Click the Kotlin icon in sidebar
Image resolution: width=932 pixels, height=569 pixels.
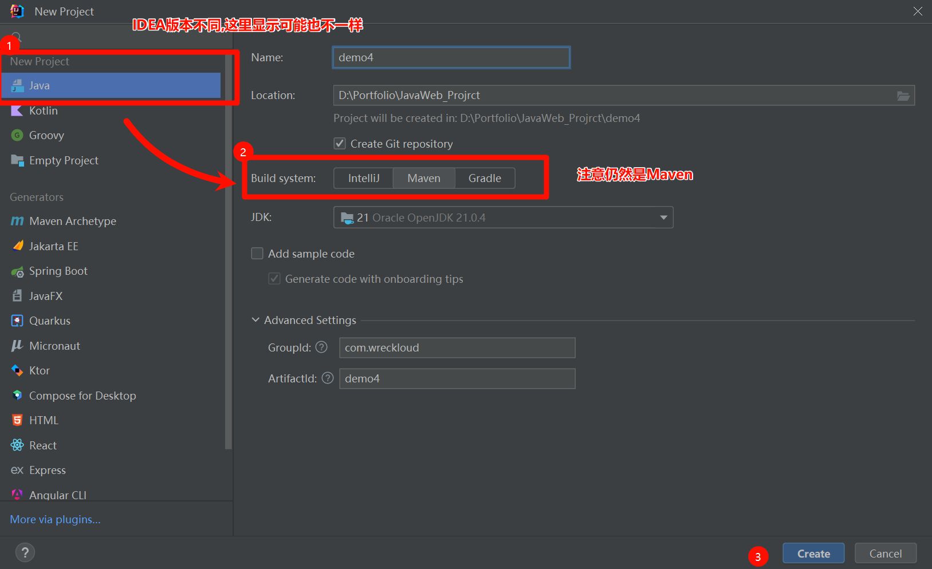click(x=17, y=110)
